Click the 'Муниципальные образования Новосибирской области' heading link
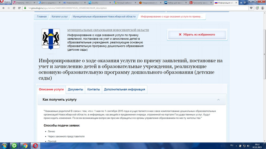 tap(108, 30)
